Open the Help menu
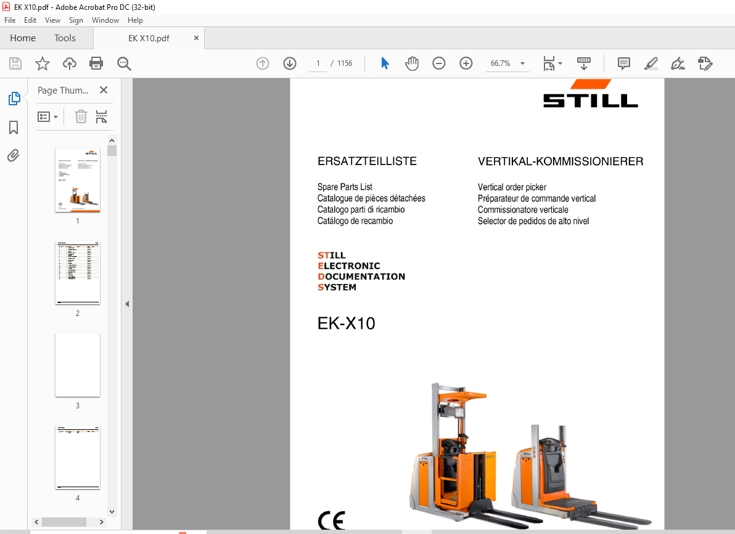The height and width of the screenshot is (534, 735). pyautogui.click(x=135, y=20)
